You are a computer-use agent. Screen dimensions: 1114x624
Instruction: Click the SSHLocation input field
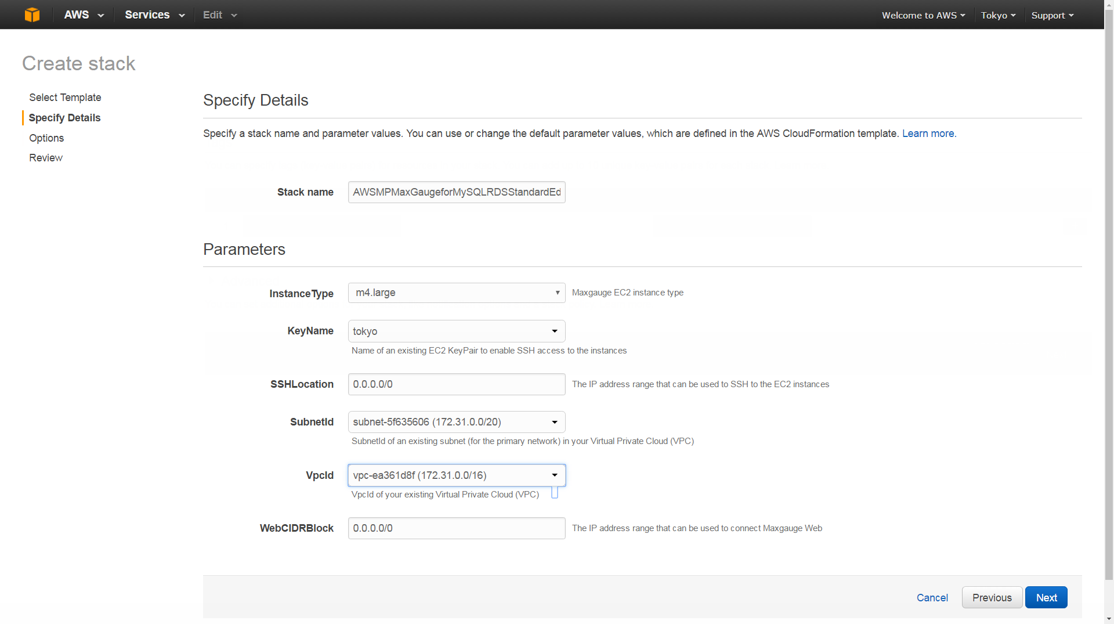pyautogui.click(x=457, y=384)
